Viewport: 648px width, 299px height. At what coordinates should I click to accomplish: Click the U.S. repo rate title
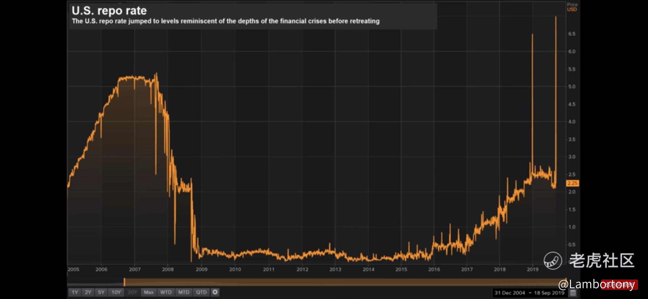109,11
